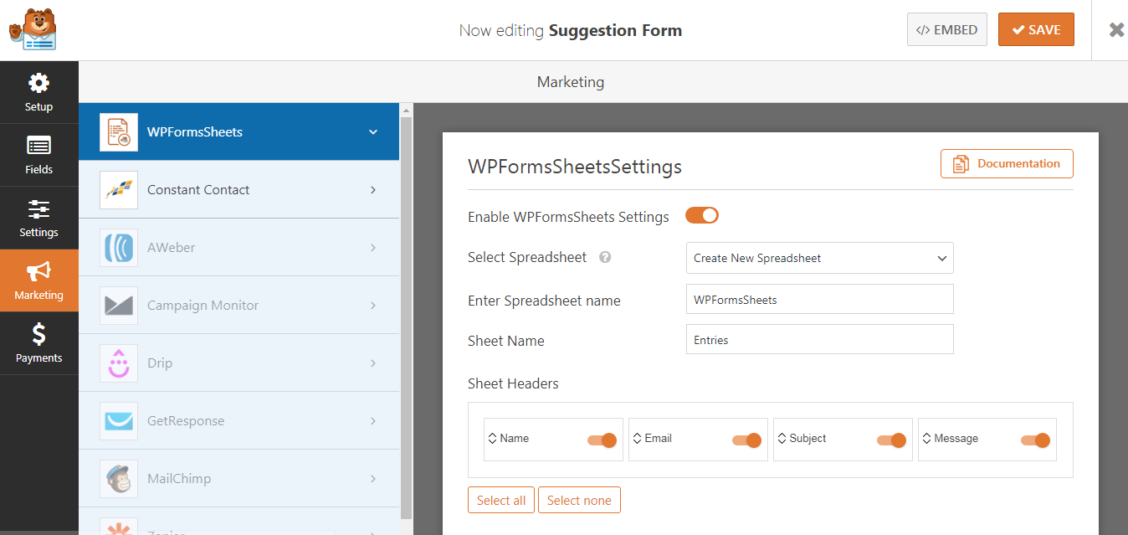Click the GetResponse envelope icon
This screenshot has height=535, width=1128.
click(119, 421)
